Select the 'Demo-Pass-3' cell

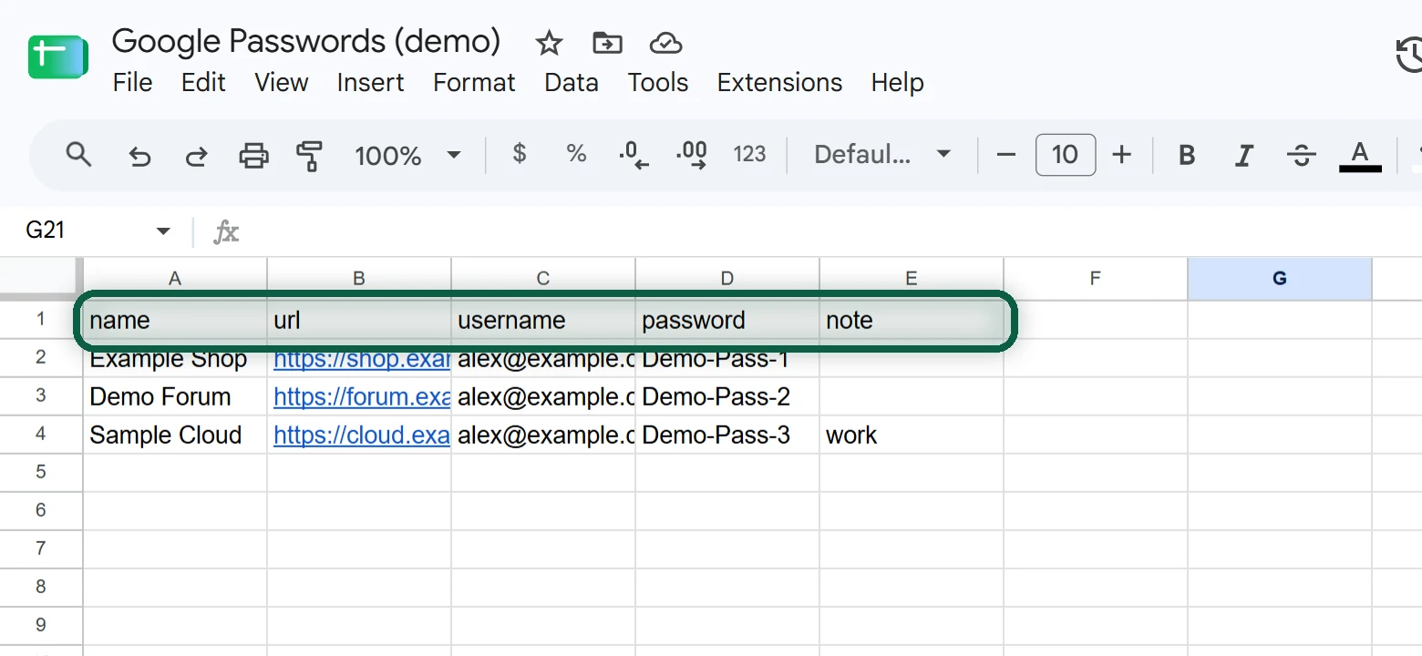(727, 436)
